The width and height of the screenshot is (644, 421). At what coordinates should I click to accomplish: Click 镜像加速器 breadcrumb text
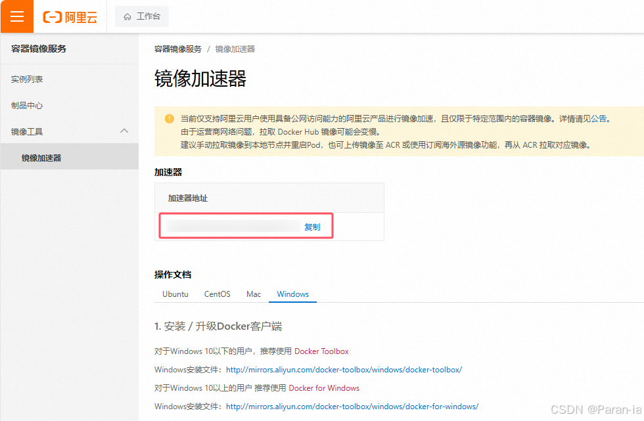(x=235, y=49)
